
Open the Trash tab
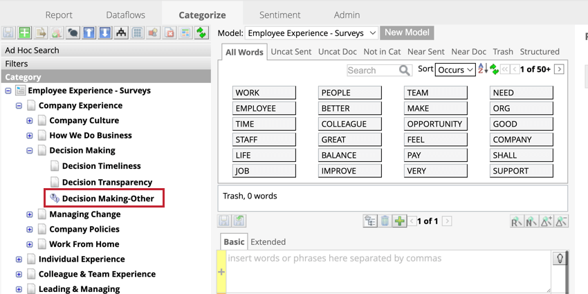pyautogui.click(x=503, y=52)
